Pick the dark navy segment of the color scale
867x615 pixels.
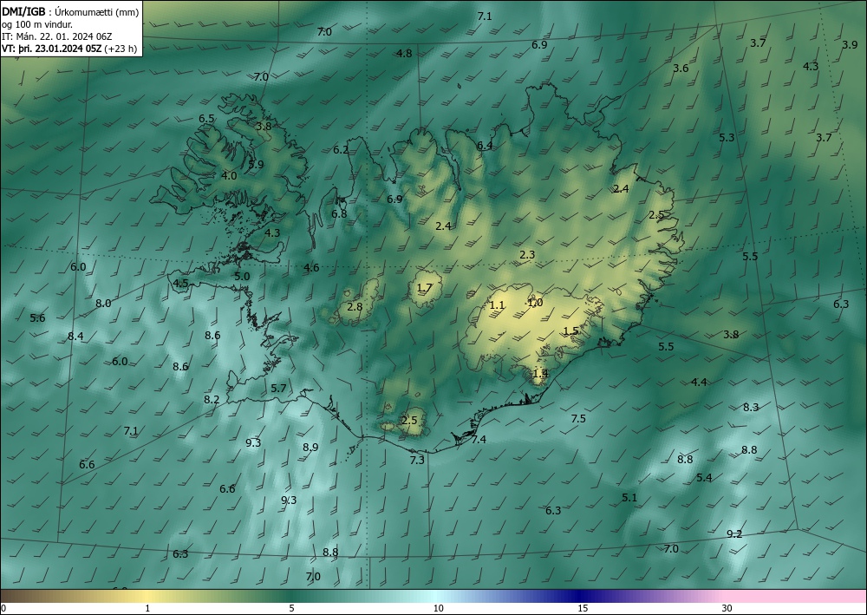[577, 596]
